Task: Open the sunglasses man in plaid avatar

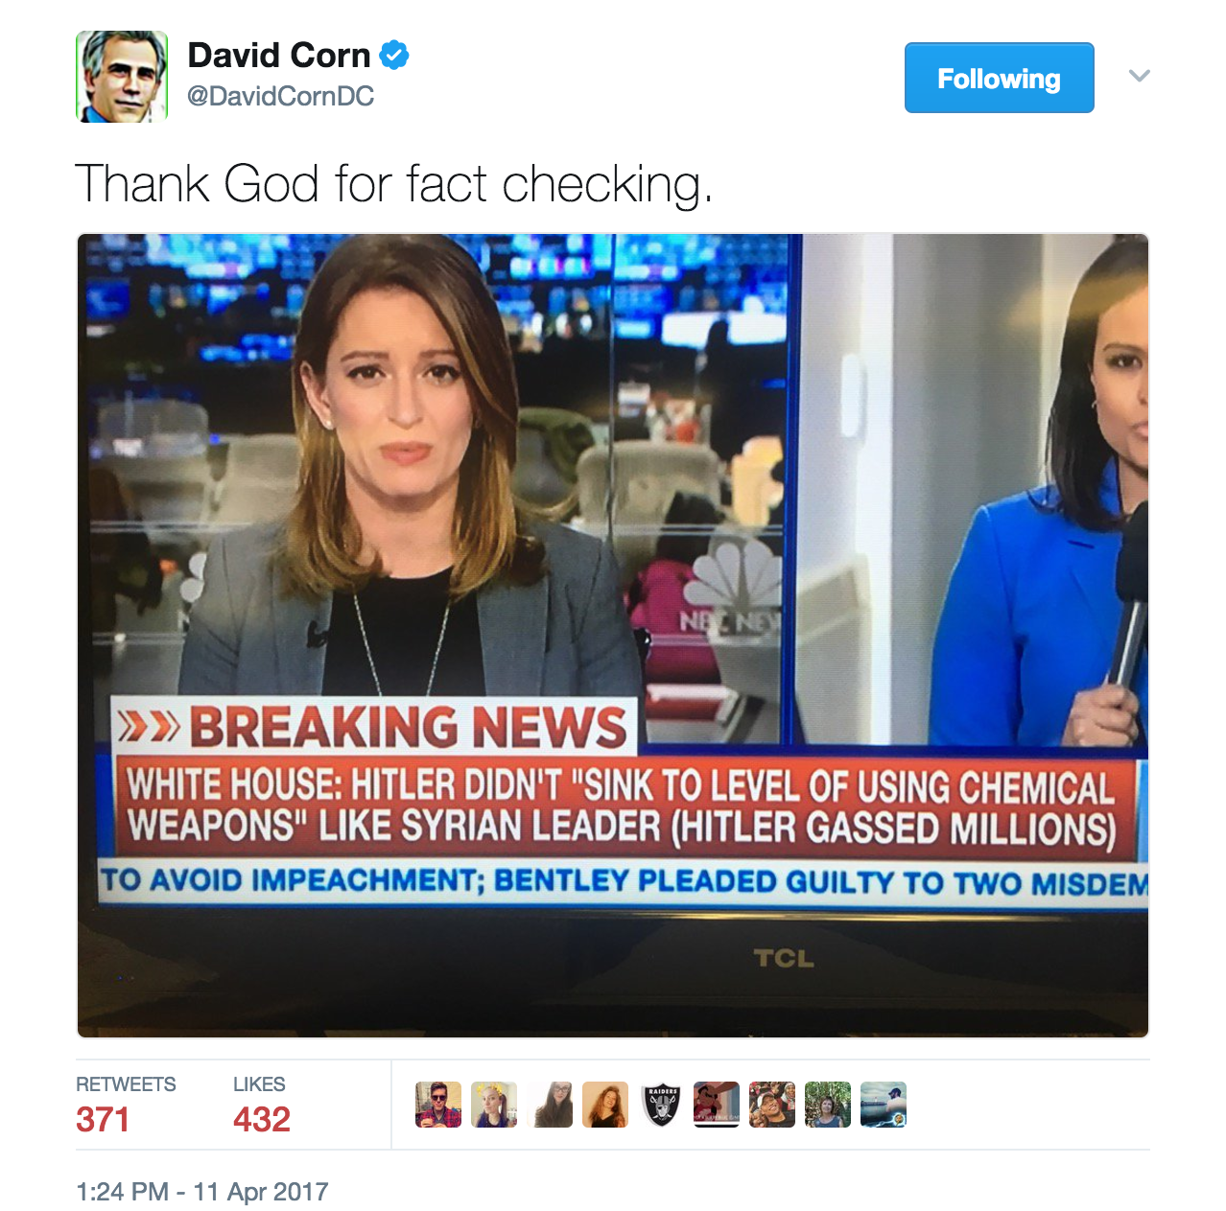Action: click(x=438, y=1105)
